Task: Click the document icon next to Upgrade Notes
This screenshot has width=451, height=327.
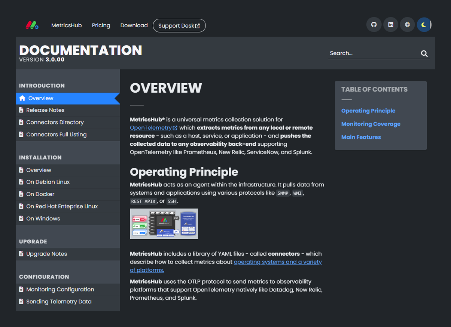Action: point(21,254)
